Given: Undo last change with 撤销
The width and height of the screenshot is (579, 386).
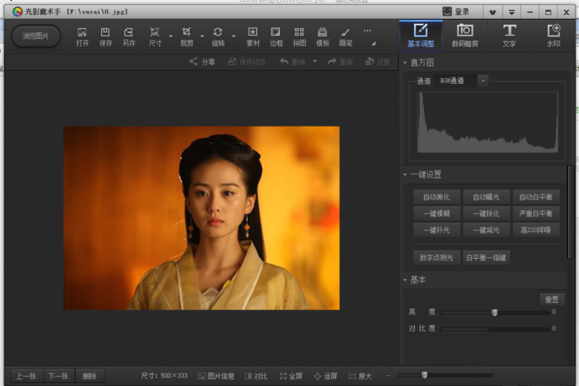Looking at the screenshot, I should point(292,61).
